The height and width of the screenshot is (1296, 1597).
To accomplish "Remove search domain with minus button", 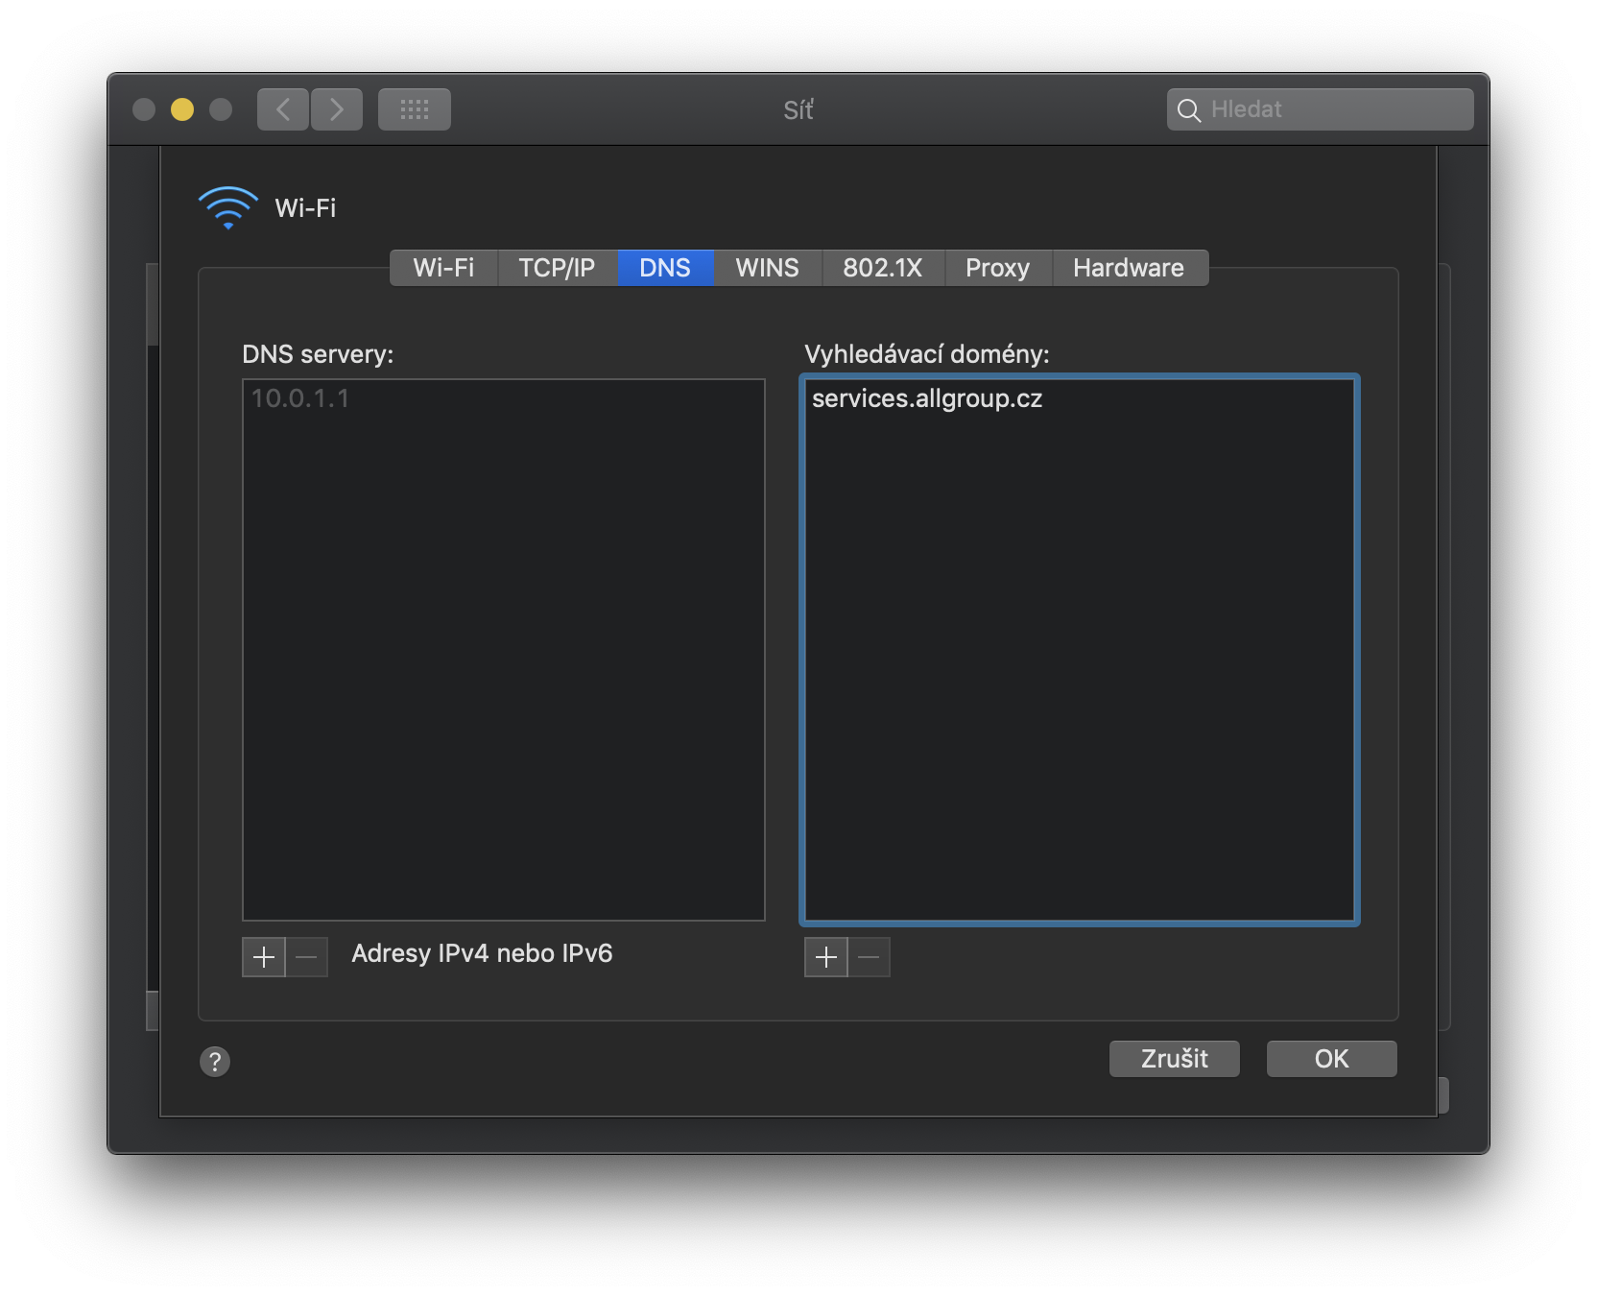I will pyautogui.click(x=870, y=957).
